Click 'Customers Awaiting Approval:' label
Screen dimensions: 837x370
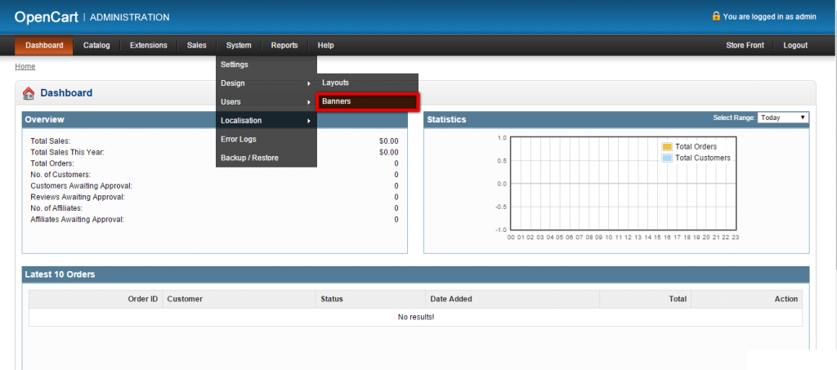pos(81,185)
